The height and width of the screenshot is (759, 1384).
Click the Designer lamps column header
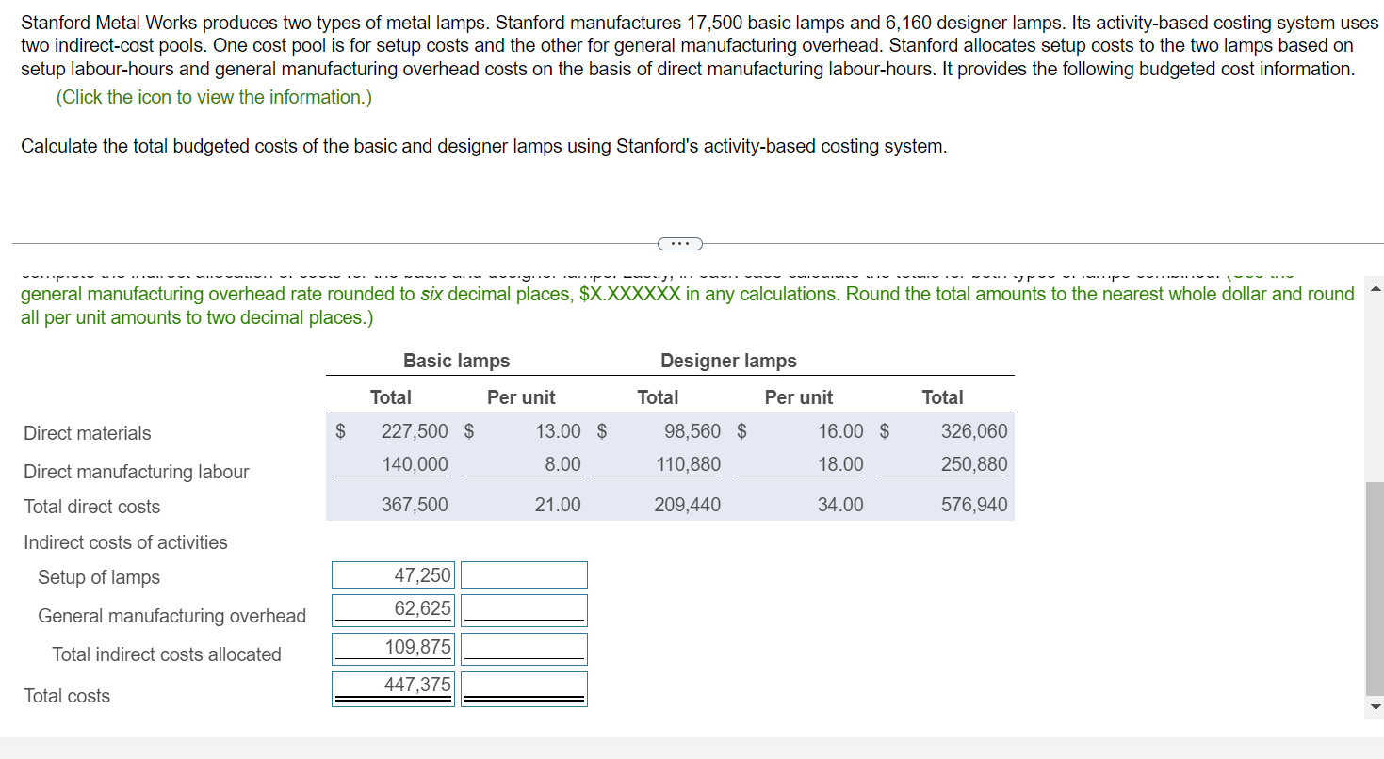pyautogui.click(x=728, y=361)
